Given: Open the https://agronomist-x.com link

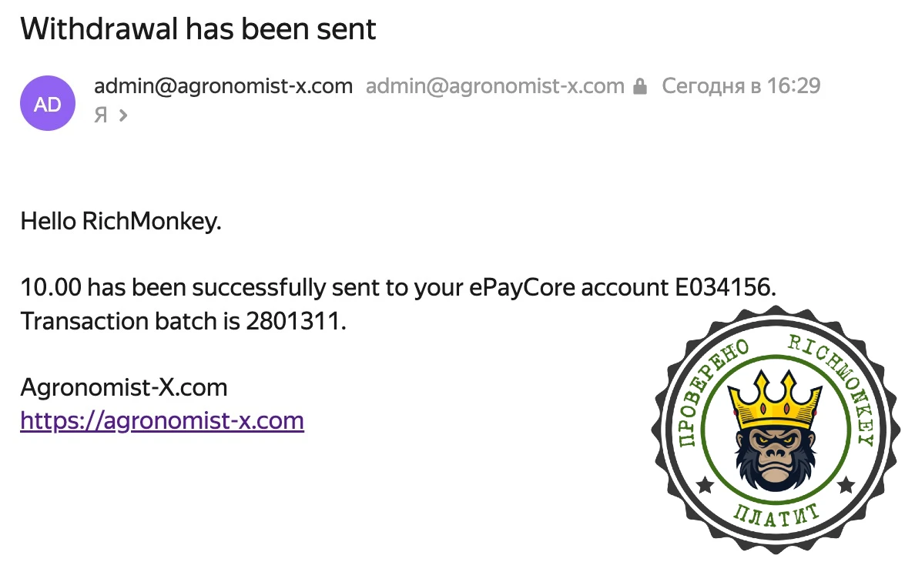Looking at the screenshot, I should tap(162, 421).
